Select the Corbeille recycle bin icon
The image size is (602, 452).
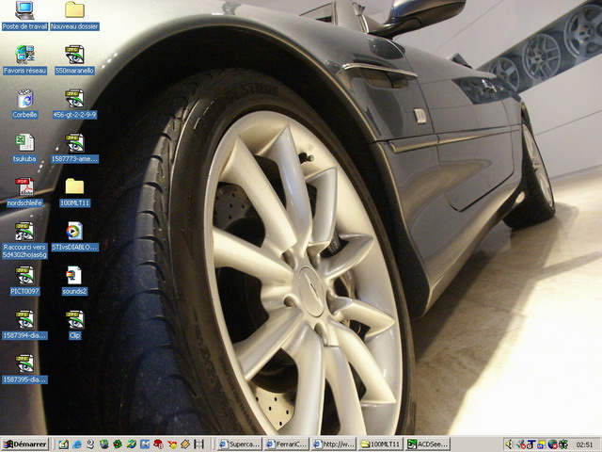[x=24, y=105]
